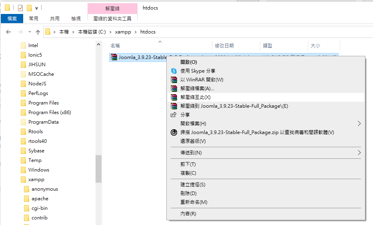The height and width of the screenshot is (225, 373).
Task: Select 建立捷徑(S) in context menu
Action: [x=266, y=185]
